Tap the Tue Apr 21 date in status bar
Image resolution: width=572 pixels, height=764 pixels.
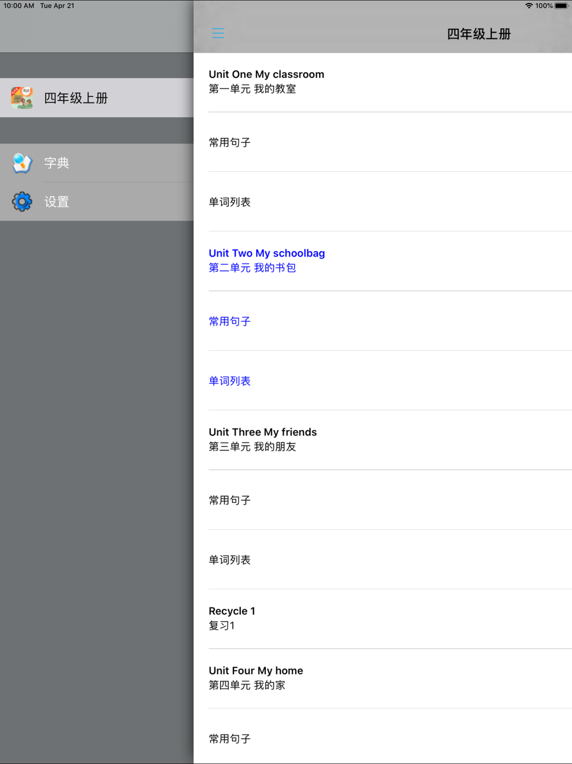click(57, 6)
